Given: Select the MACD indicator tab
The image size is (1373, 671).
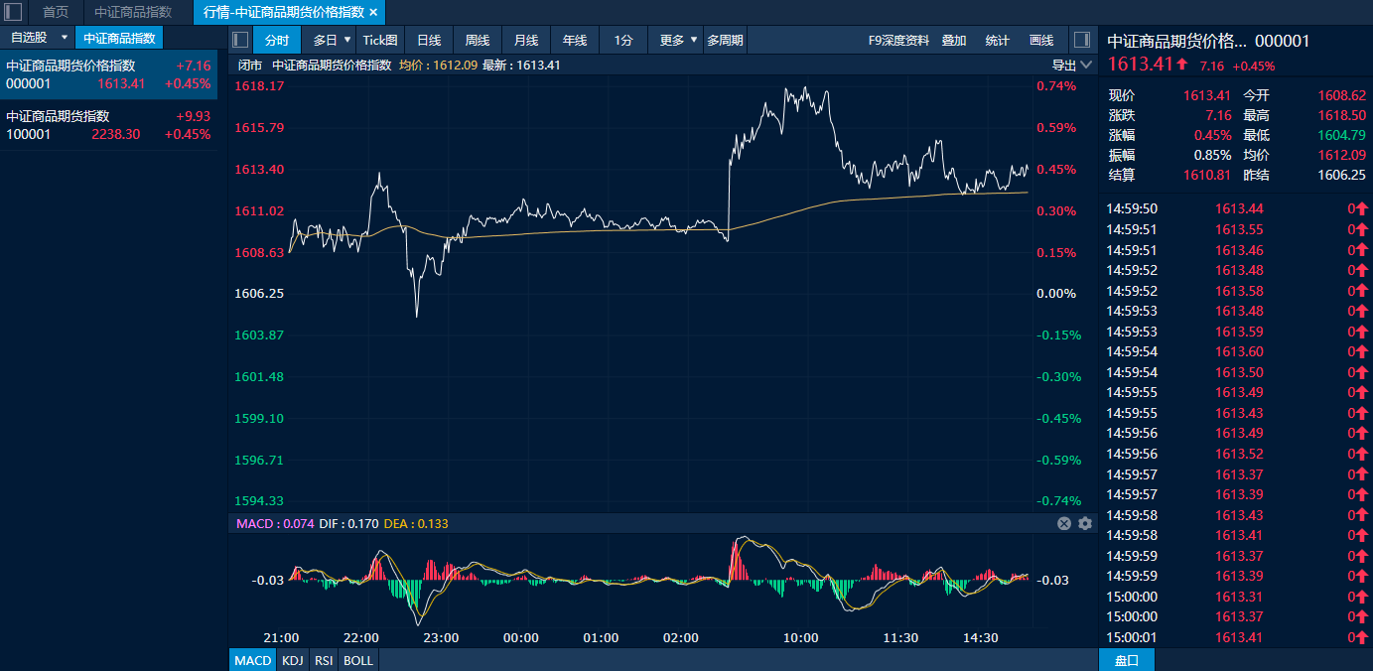Looking at the screenshot, I should (253, 660).
